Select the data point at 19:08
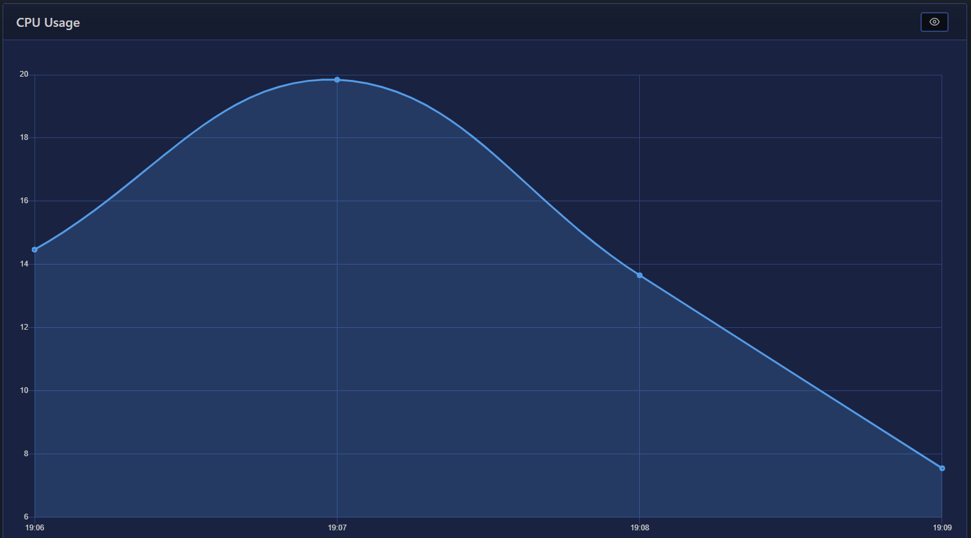This screenshot has width=971, height=538. click(x=639, y=275)
